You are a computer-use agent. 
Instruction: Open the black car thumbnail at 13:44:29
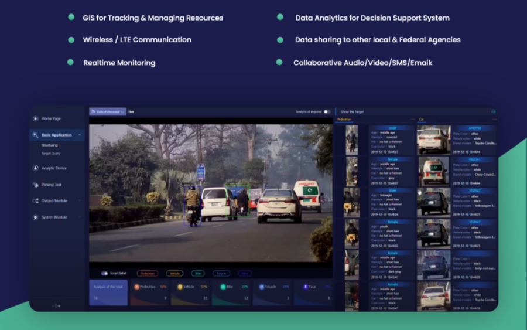(x=433, y=265)
